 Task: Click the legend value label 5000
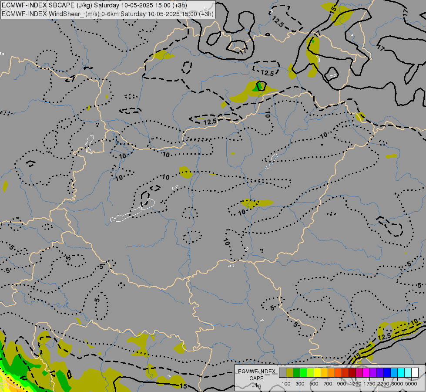pyautogui.click(x=411, y=384)
